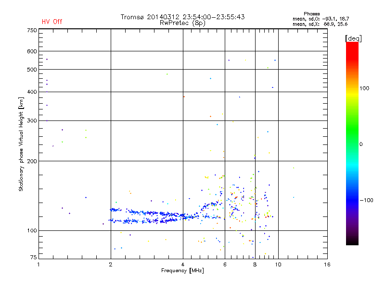Click the 'Phases' statistics heading
Screen dimensions: 385x288
point(311,14)
